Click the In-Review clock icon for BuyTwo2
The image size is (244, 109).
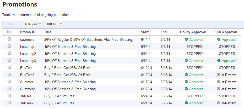[x=219, y=75]
